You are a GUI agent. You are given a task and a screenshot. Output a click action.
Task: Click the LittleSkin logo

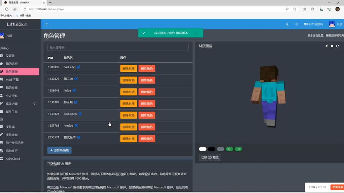point(17,24)
